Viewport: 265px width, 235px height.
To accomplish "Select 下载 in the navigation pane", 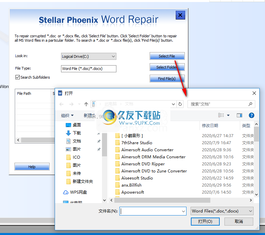I will pos(77,133).
